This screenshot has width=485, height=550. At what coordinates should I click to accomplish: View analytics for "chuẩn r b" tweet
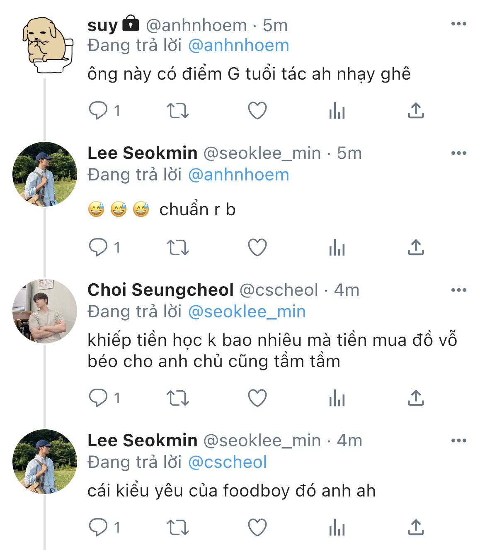[x=337, y=248]
